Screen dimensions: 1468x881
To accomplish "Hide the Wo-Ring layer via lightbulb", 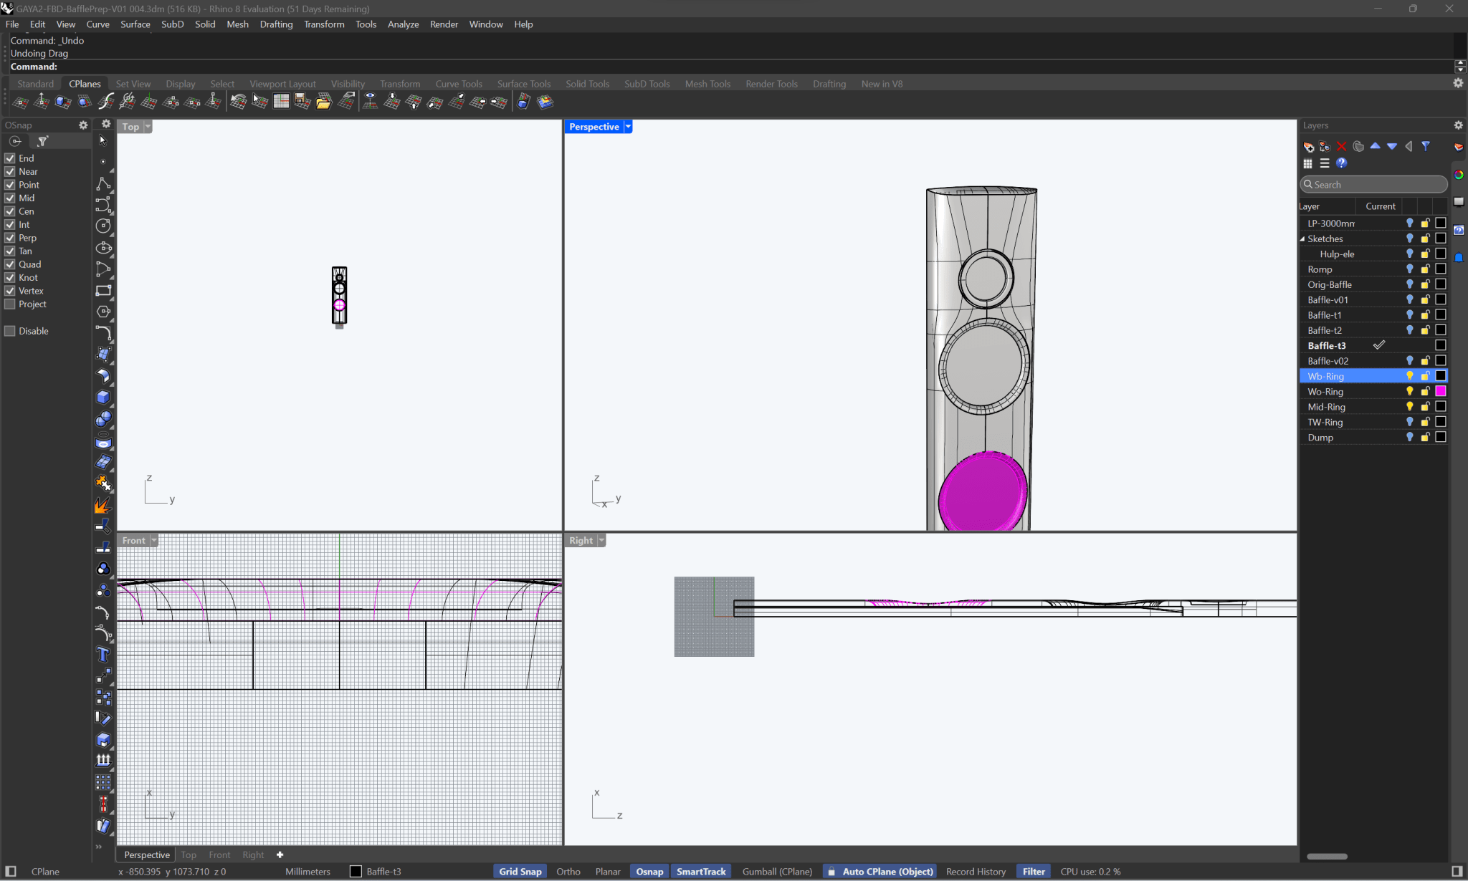I will click(1409, 392).
